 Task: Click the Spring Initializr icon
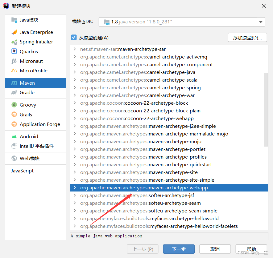pos(14,42)
